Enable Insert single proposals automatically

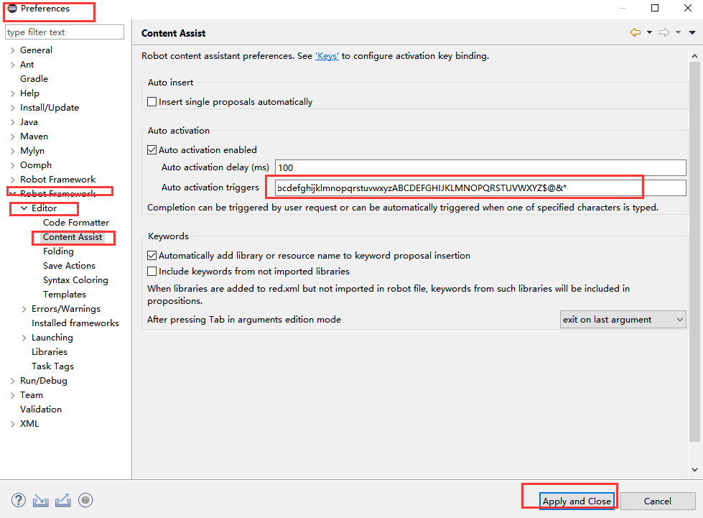click(x=152, y=102)
